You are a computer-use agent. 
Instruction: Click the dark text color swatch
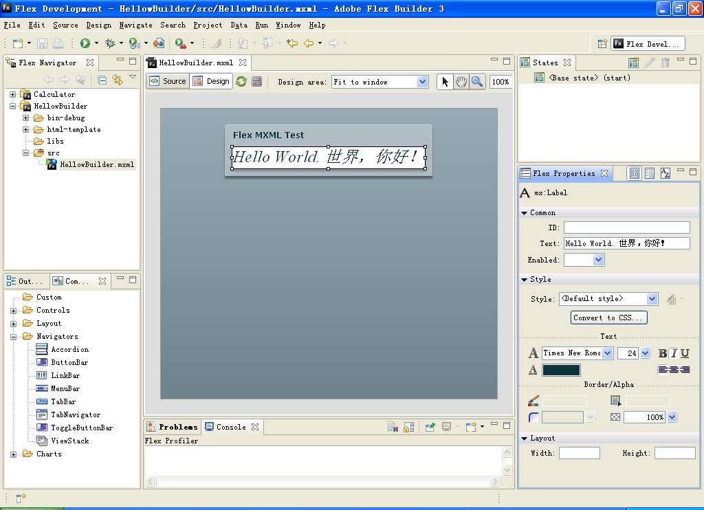coord(561,370)
